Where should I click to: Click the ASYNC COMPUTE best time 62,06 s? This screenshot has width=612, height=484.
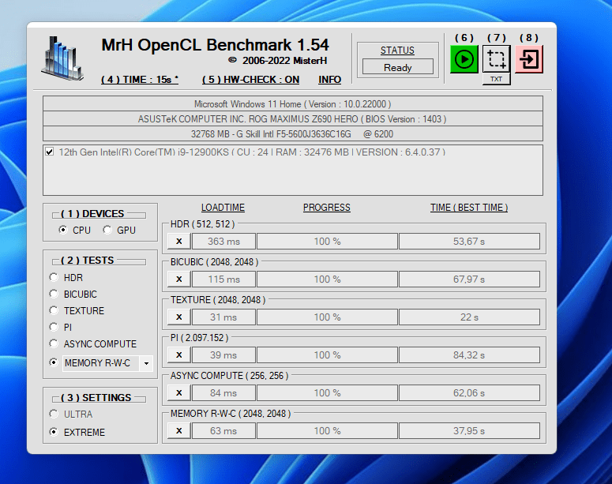pos(469,392)
